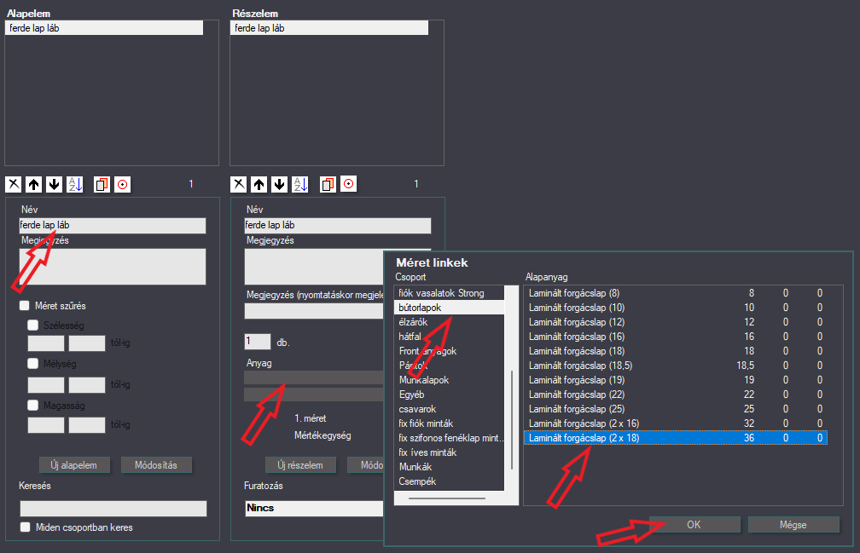Confirm with the OK button
The image size is (860, 553).
click(x=694, y=525)
